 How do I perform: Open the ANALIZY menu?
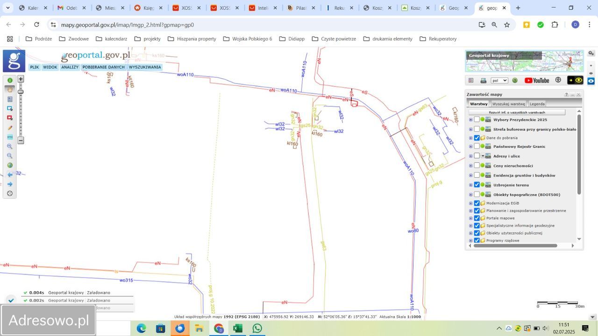point(70,67)
